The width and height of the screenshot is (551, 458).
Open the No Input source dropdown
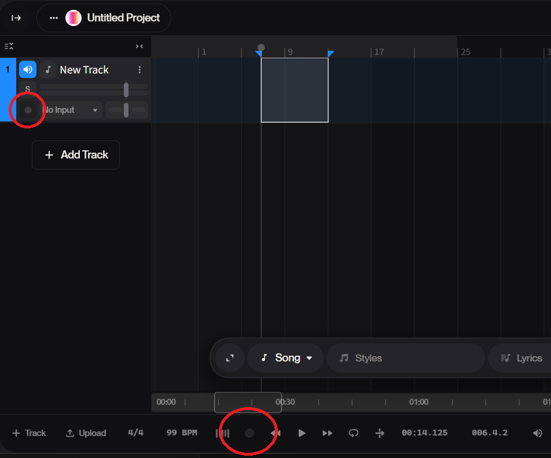tap(71, 110)
